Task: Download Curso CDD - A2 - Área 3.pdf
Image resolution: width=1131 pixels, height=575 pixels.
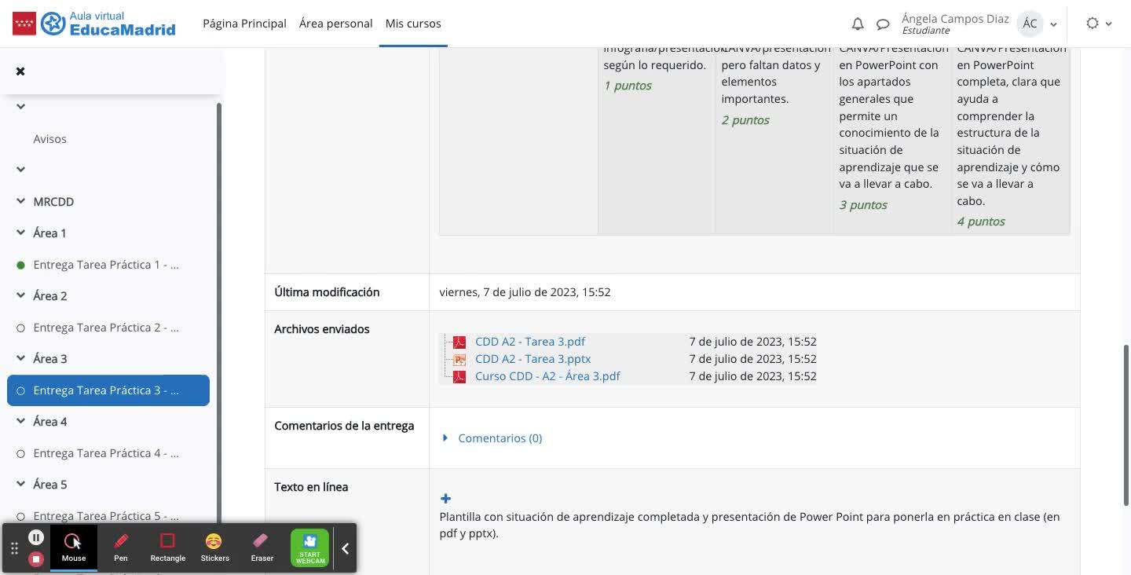Action: (547, 376)
